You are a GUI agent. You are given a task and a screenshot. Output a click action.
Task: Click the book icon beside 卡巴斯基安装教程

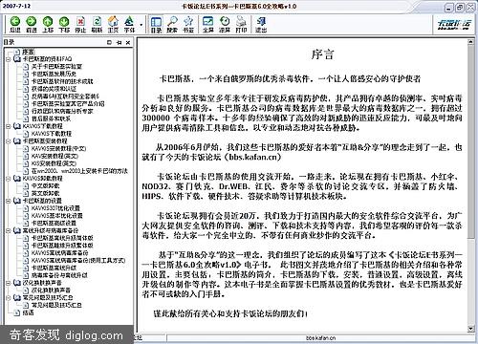coord(17,141)
